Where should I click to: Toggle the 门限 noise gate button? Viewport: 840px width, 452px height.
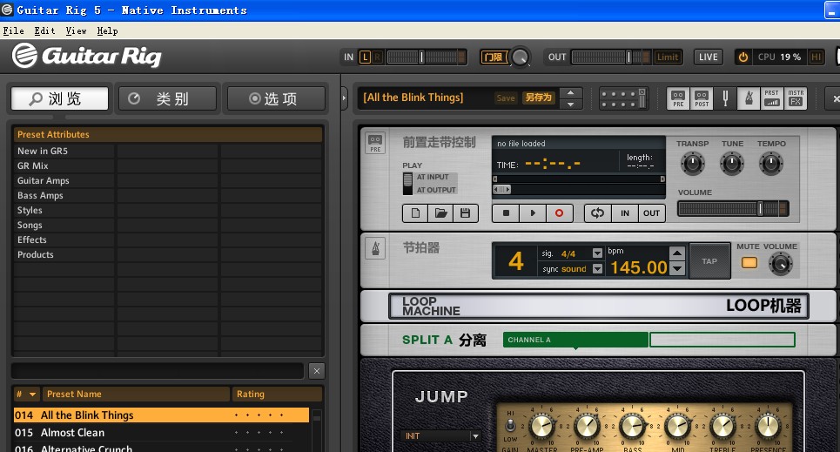point(494,57)
